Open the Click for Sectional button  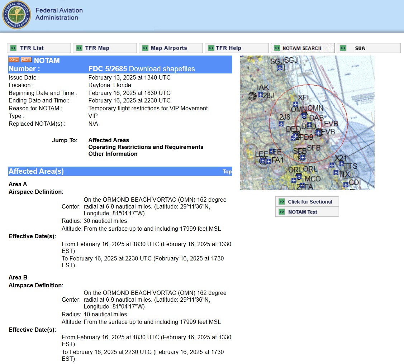point(310,202)
